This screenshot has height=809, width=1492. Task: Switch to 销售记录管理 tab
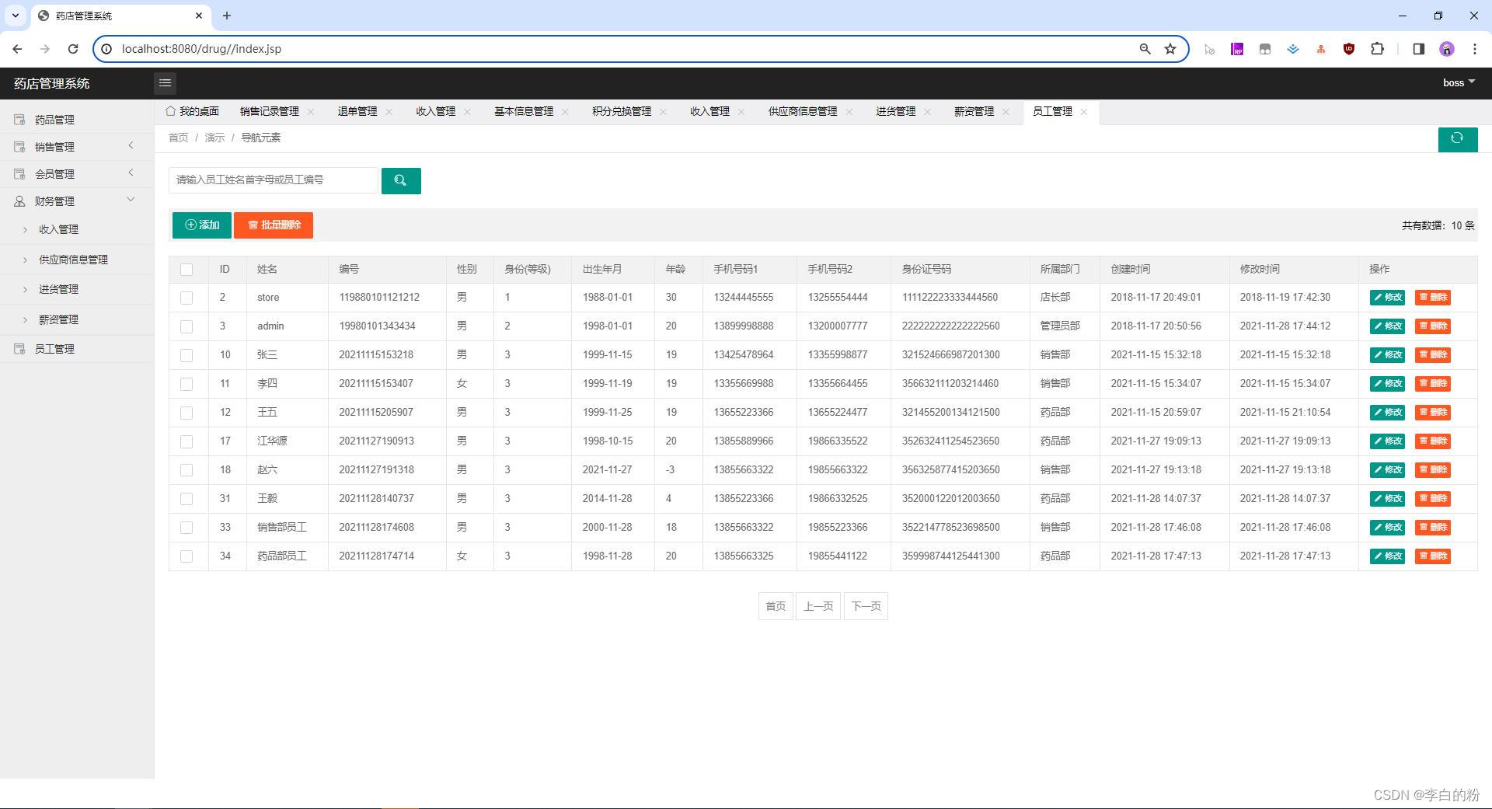(270, 112)
